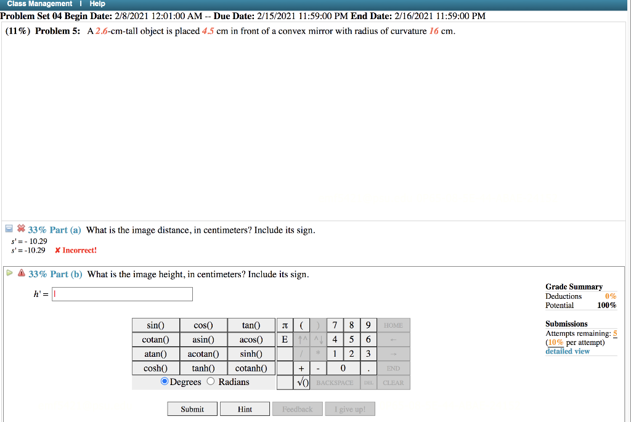This screenshot has height=422, width=631.
Task: Select the Degrees radio button
Action: tap(164, 381)
